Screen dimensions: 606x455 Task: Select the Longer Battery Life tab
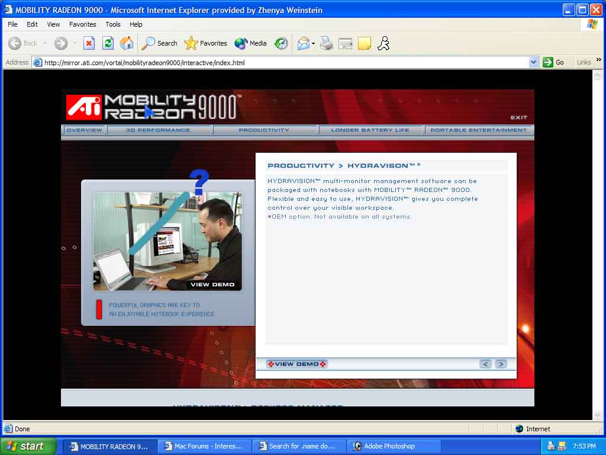coord(370,130)
